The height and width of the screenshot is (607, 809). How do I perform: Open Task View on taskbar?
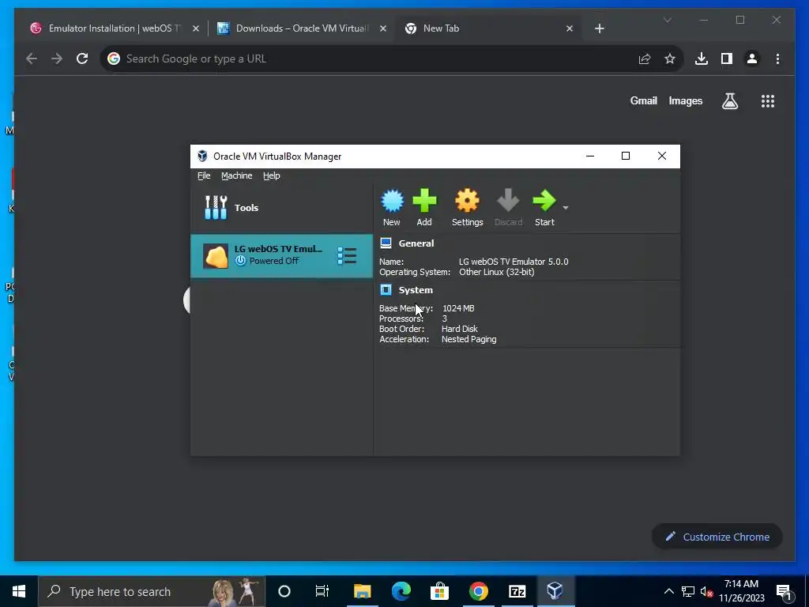(322, 591)
